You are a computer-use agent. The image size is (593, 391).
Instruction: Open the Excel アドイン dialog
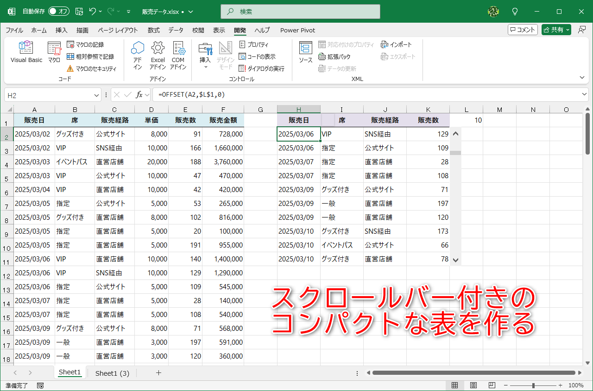click(x=158, y=53)
